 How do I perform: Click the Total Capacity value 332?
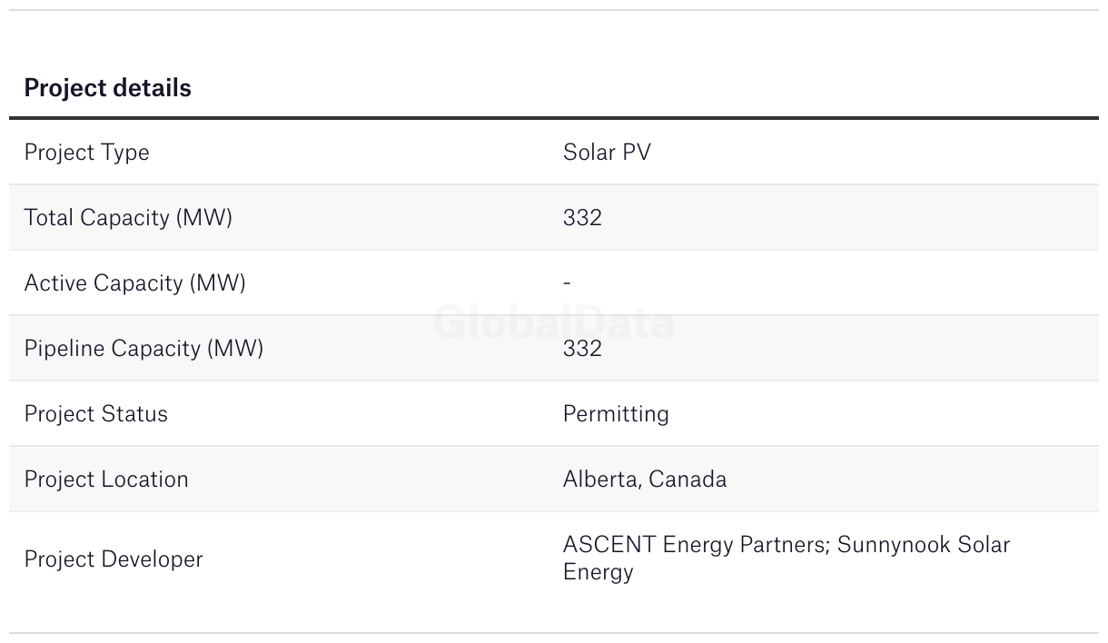(582, 218)
